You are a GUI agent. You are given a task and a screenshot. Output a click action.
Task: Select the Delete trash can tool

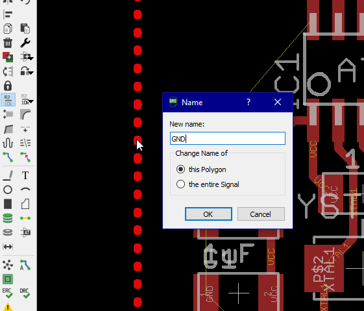[8, 43]
